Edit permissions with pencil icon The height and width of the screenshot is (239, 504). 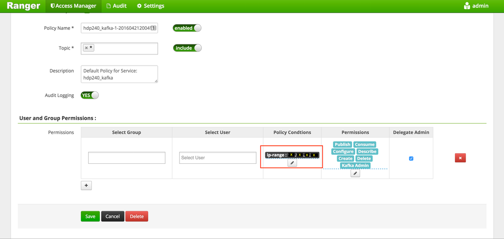click(x=355, y=173)
